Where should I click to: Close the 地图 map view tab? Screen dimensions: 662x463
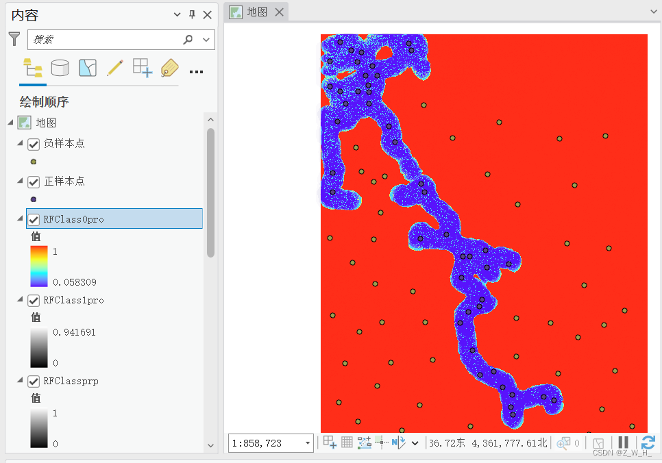click(x=279, y=12)
